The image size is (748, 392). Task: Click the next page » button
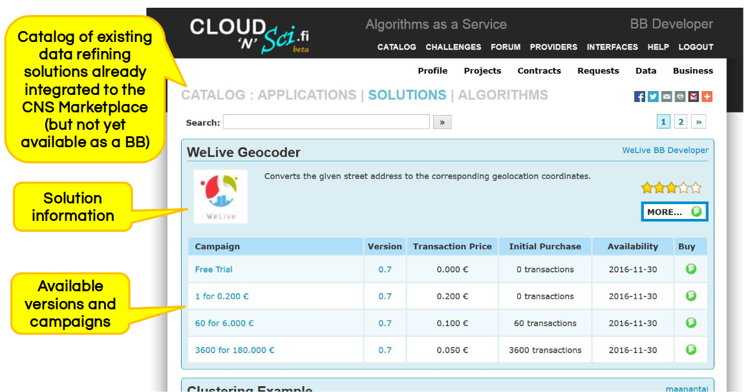[698, 122]
